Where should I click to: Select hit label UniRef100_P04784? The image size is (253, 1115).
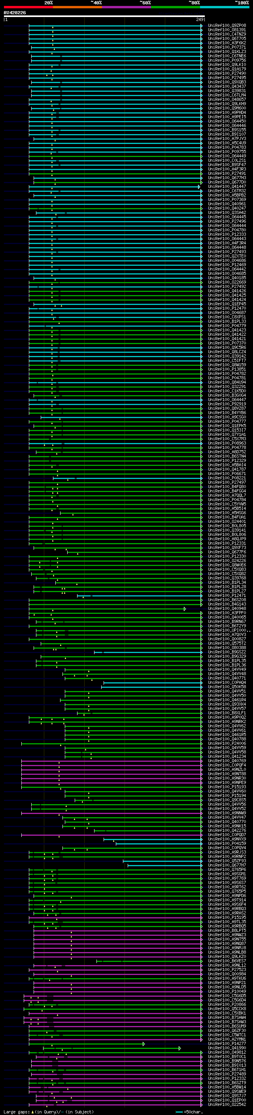tap(227, 500)
